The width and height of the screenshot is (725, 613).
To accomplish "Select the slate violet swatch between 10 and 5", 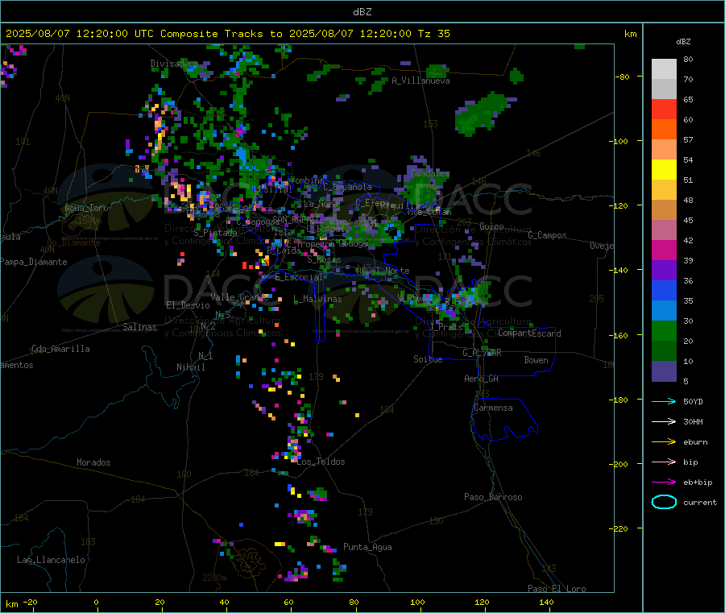I will 664,371.
